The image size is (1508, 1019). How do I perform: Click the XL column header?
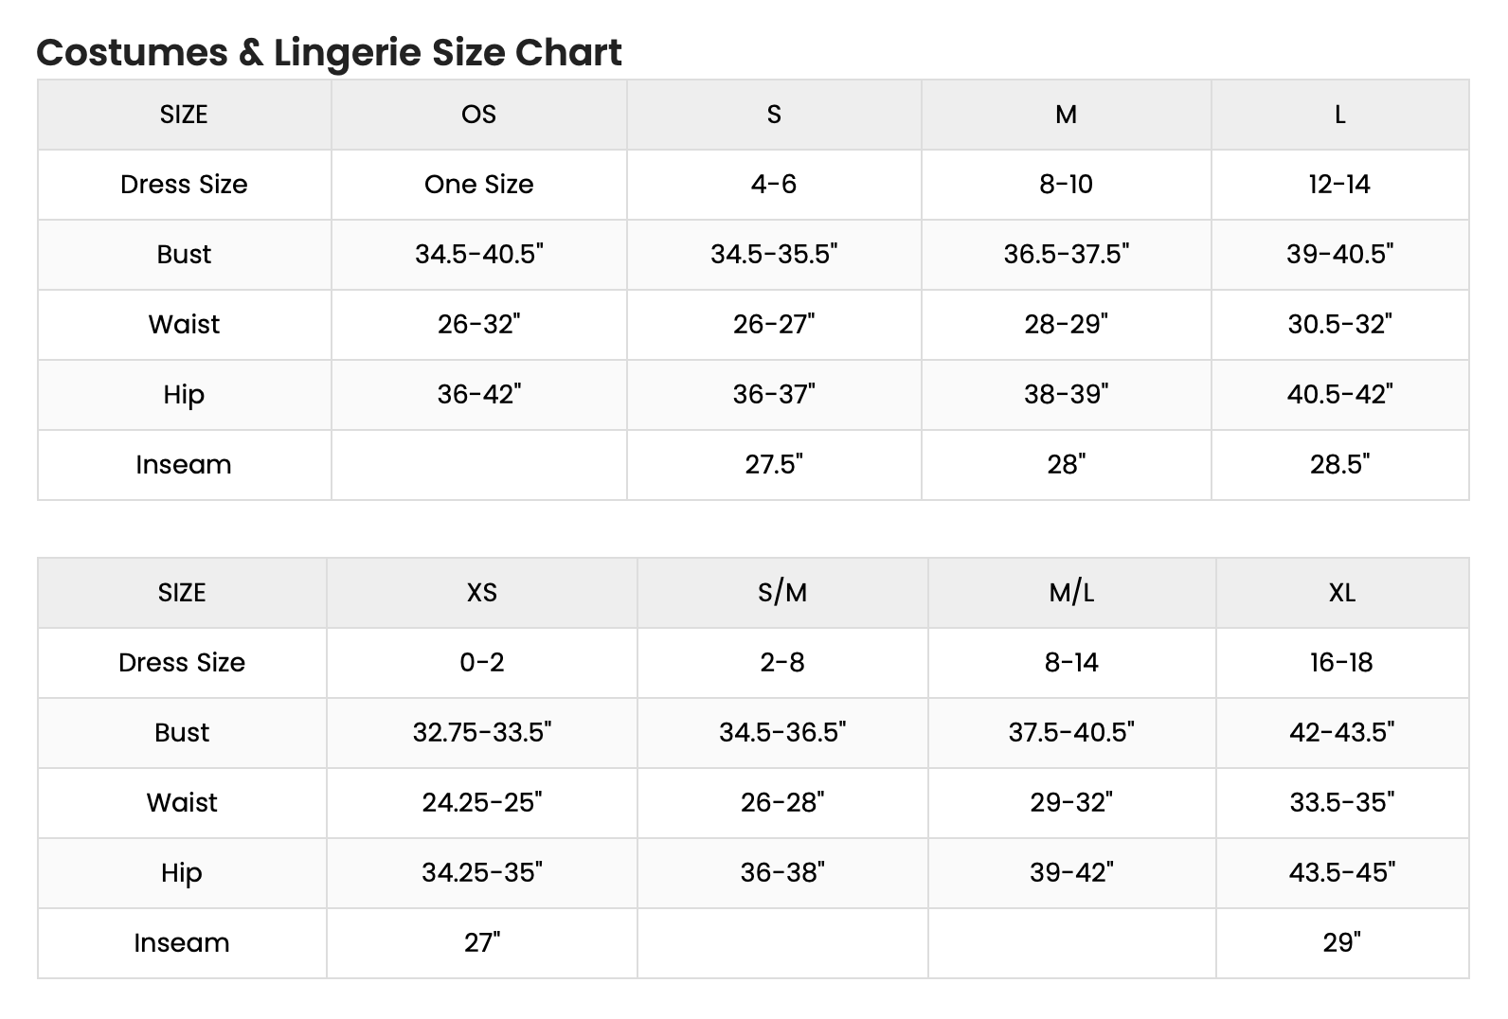[1341, 593]
